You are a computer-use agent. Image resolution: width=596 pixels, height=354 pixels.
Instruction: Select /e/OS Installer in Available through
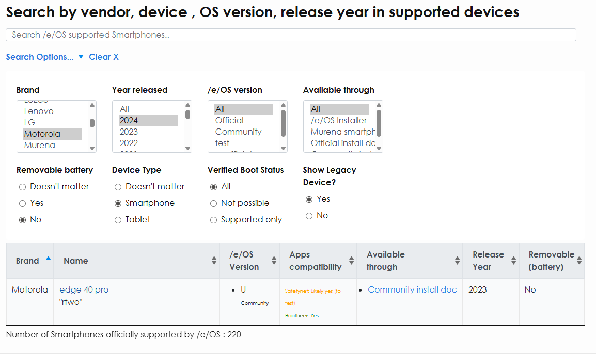tap(339, 120)
